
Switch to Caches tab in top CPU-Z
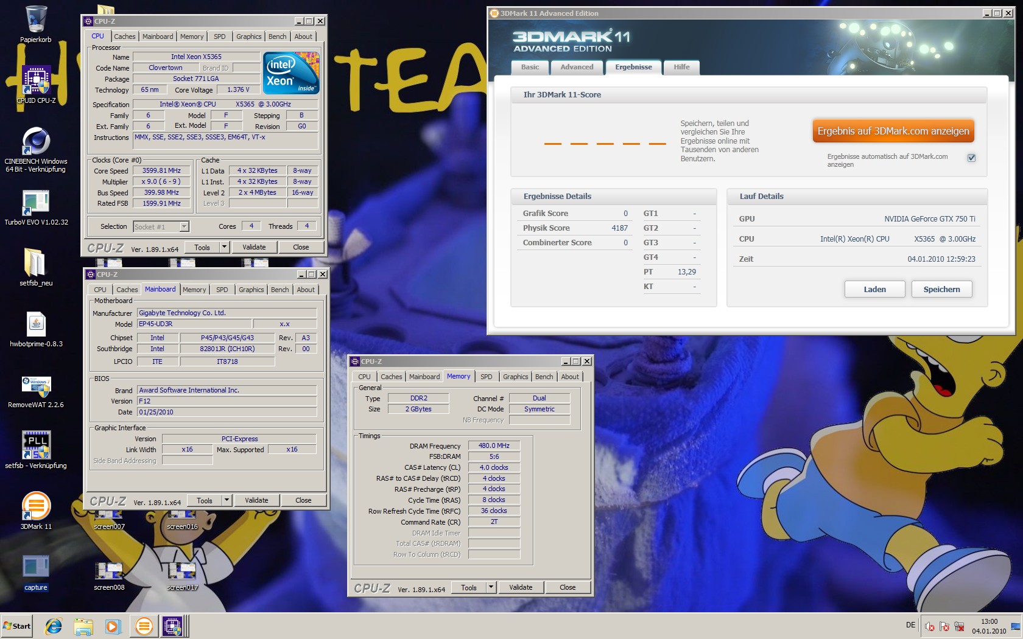125,37
